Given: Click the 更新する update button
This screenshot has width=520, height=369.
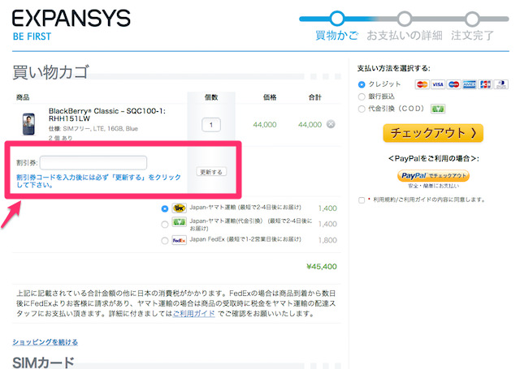Looking at the screenshot, I should pyautogui.click(x=211, y=172).
